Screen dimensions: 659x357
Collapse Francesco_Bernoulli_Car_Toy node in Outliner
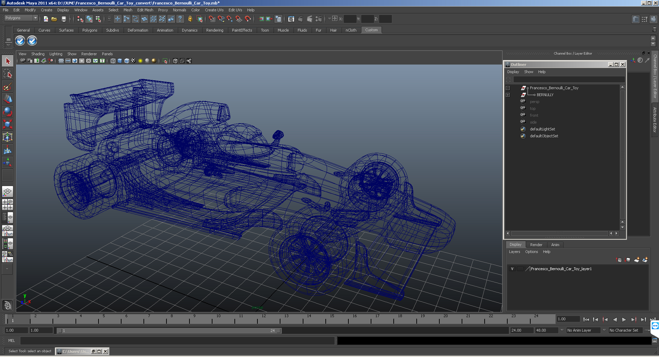[508, 88]
